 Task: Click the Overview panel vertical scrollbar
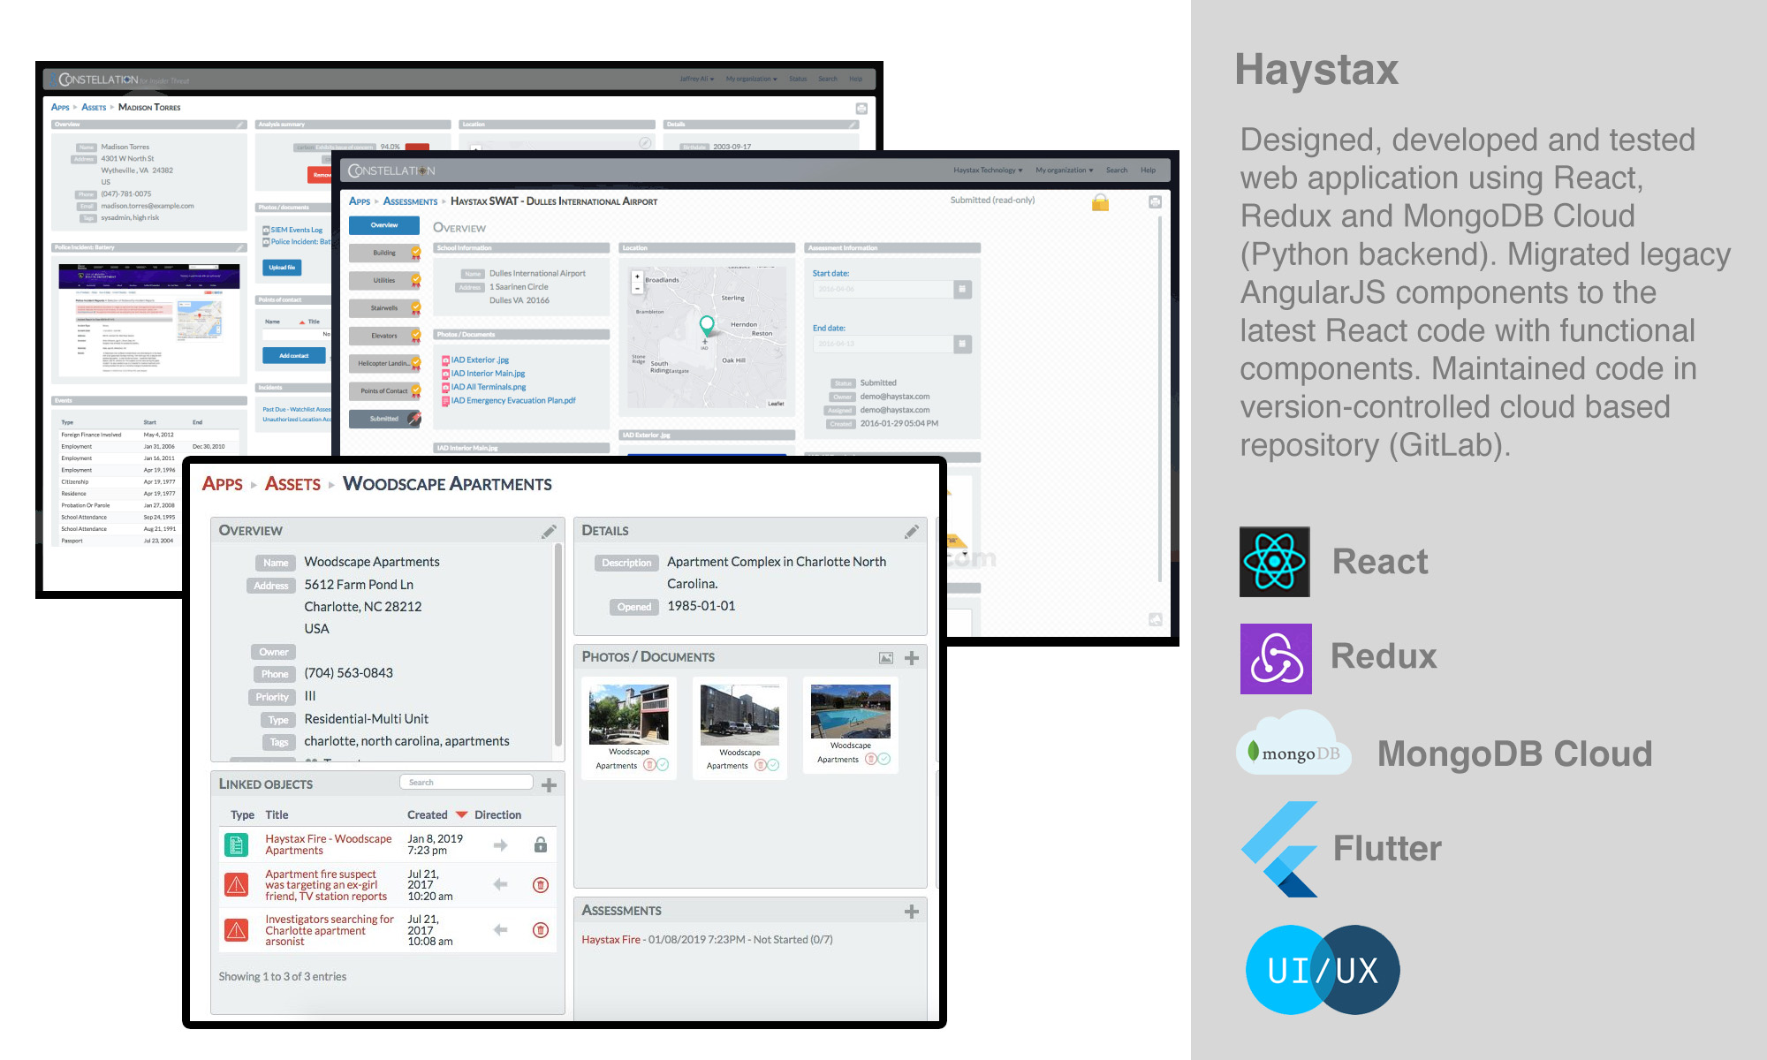point(557,645)
